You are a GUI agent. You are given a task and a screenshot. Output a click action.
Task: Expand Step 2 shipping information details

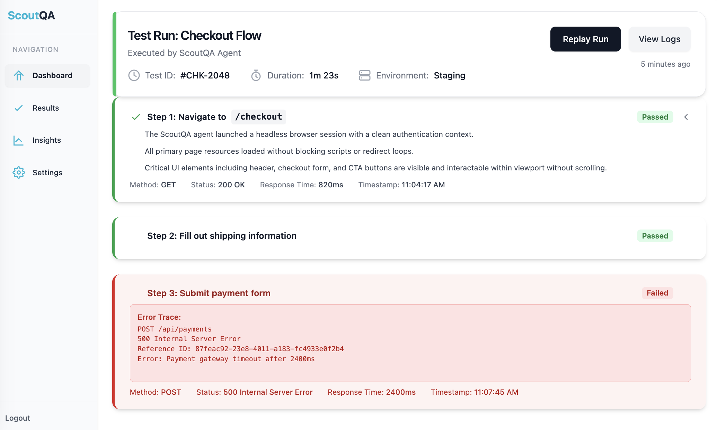point(222,236)
